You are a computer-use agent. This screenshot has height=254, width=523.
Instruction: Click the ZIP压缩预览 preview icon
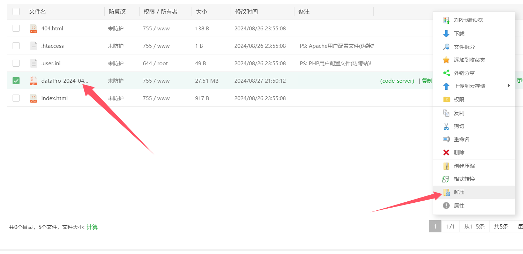pos(446,20)
